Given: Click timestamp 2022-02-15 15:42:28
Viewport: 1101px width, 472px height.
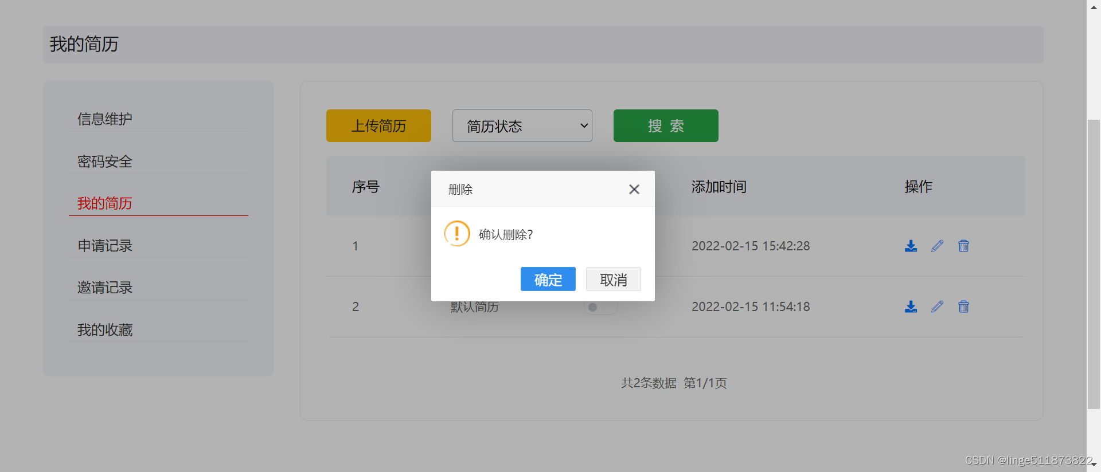Looking at the screenshot, I should pyautogui.click(x=751, y=246).
